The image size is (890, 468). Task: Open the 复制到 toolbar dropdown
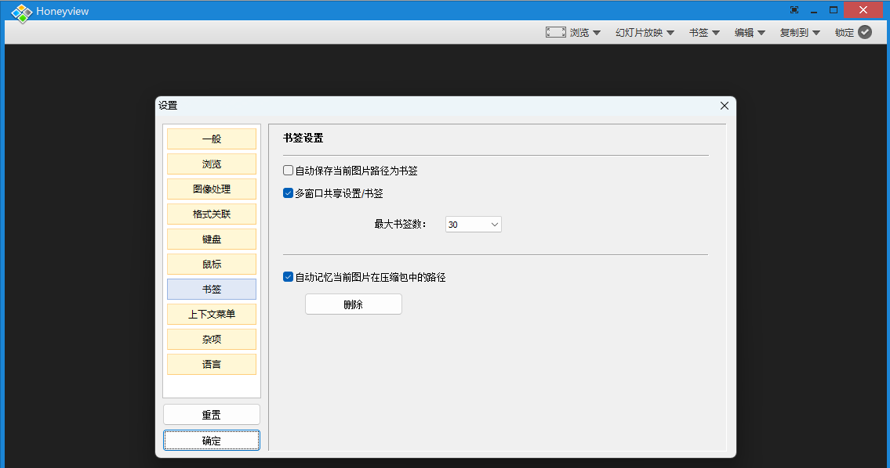pos(799,33)
